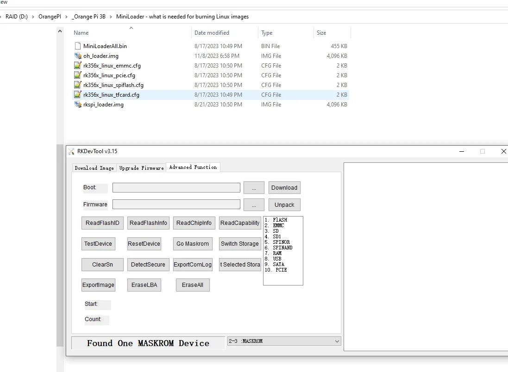Select SPINAND in the storage list
This screenshot has width=508, height=372.
point(279,248)
